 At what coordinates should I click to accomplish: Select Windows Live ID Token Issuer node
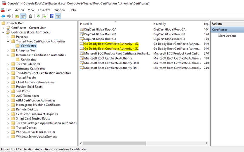point(36,132)
